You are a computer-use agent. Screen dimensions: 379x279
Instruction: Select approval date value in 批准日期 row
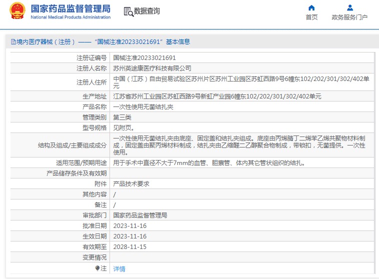click(130, 226)
